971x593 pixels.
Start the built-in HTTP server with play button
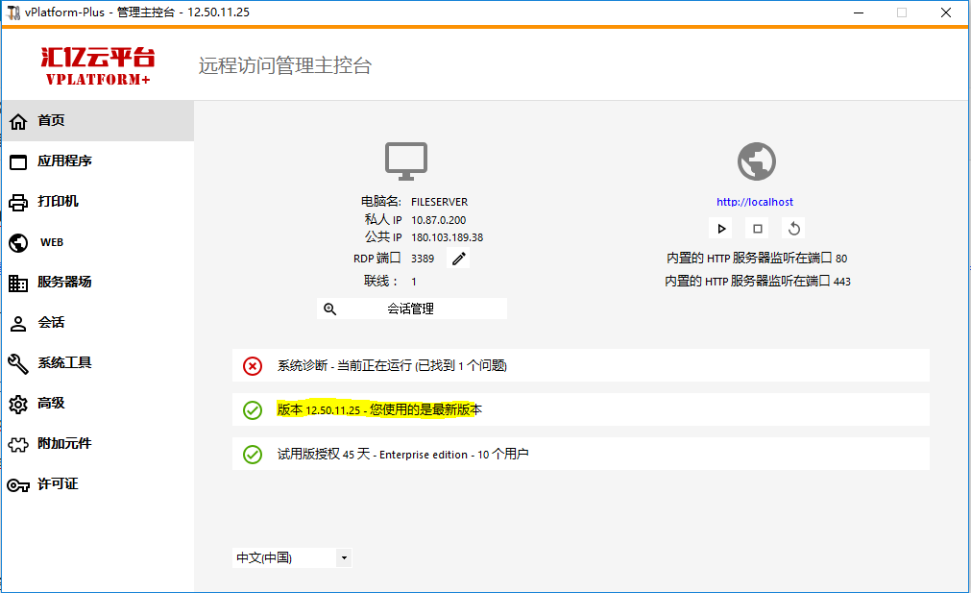(x=721, y=229)
